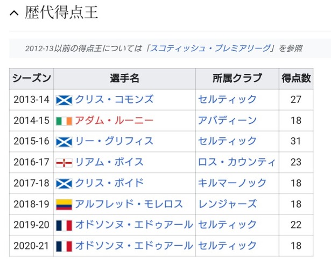Open リー・グリフィス player page
This screenshot has width=331, height=264.
(114, 141)
